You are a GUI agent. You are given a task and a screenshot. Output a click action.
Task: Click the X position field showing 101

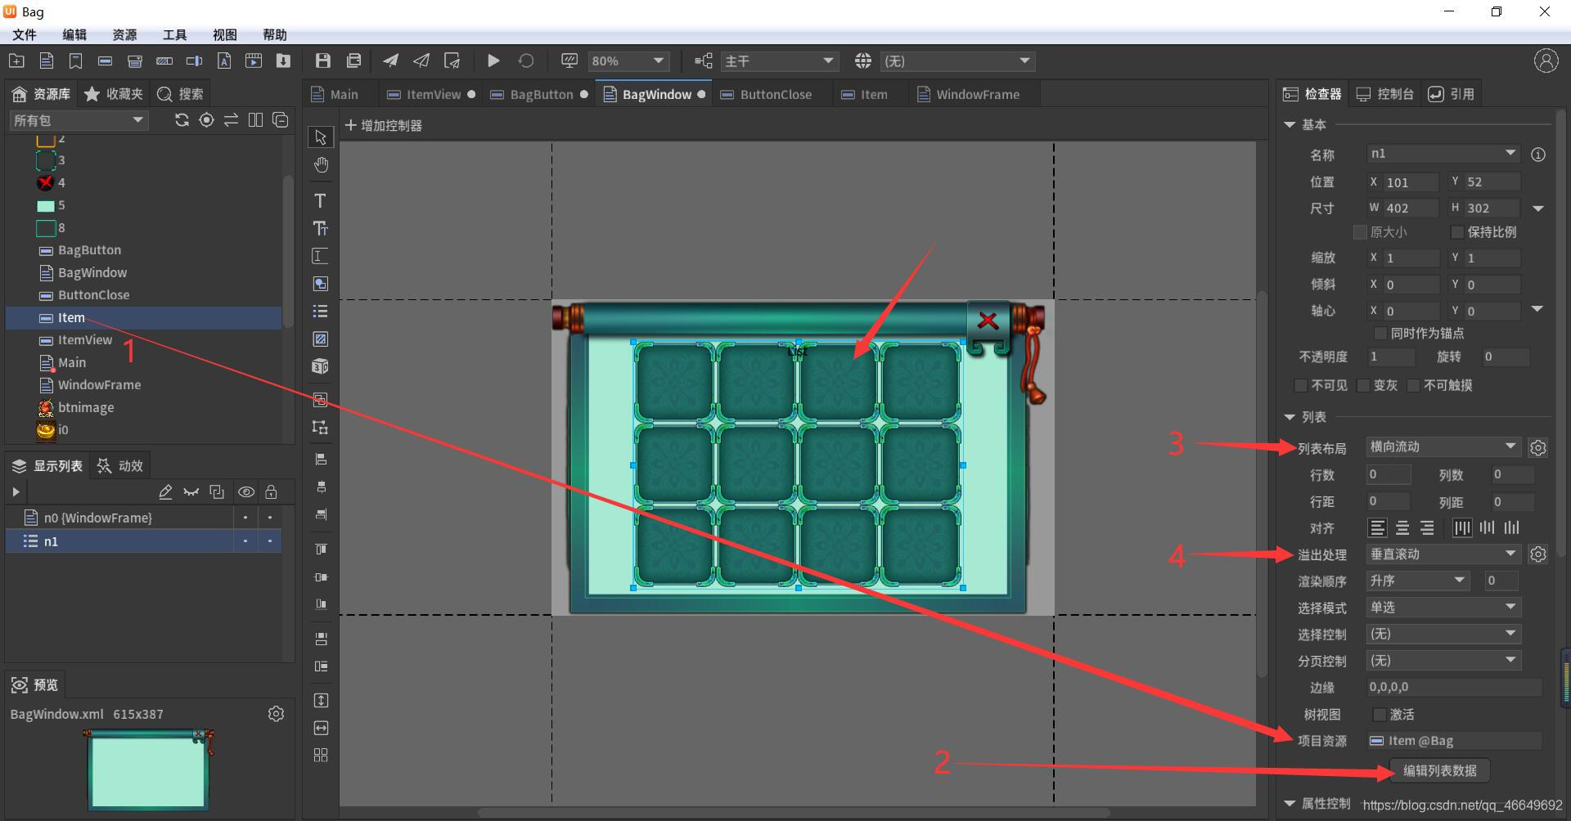1411,182
